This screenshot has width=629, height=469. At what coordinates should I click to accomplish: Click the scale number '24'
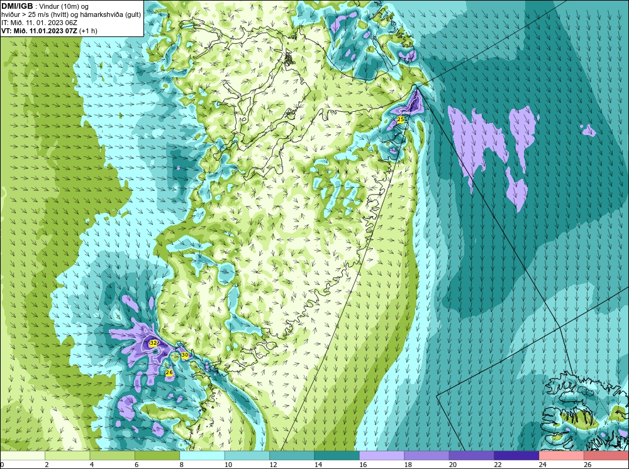coord(543,465)
